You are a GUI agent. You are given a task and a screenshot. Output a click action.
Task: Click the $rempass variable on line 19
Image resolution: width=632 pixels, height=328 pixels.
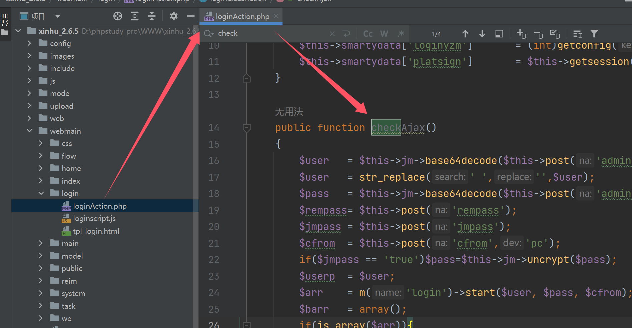coord(323,210)
